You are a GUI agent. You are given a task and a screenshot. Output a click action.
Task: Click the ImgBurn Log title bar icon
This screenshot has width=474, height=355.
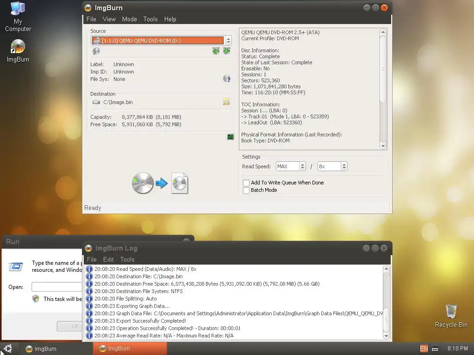pyautogui.click(x=88, y=248)
